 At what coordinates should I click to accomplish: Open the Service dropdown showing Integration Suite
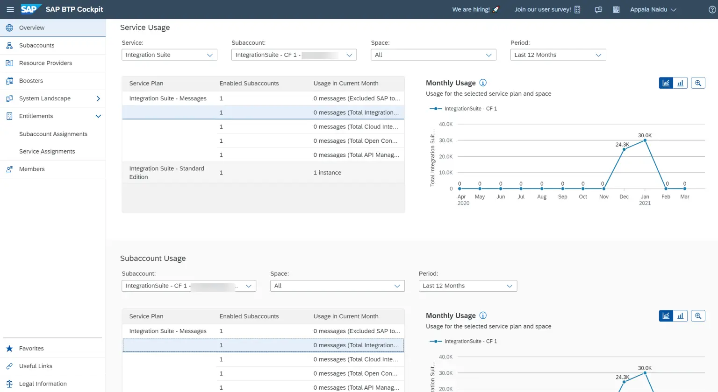click(x=169, y=55)
